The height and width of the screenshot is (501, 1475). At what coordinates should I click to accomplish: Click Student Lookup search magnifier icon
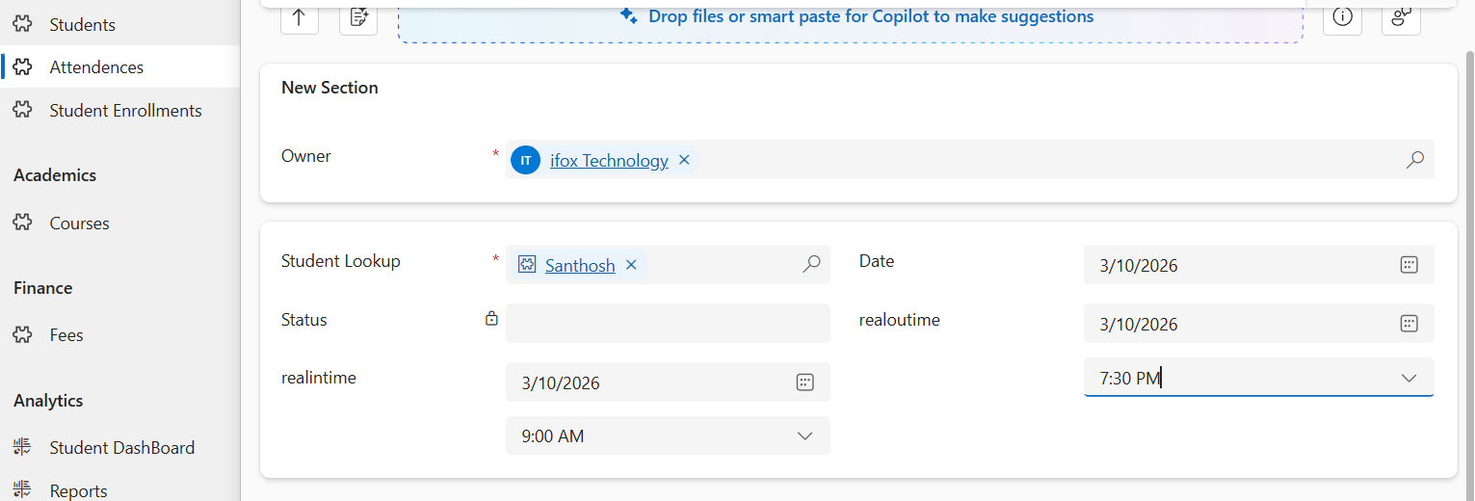[x=811, y=264]
